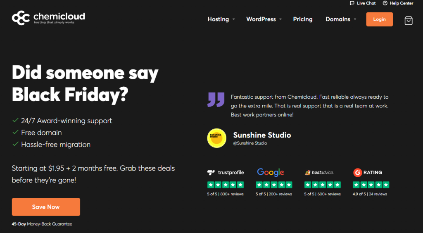Open the Help Center link
423x233 pixels.
click(401, 3)
